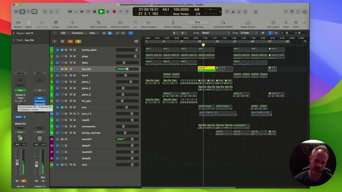
Task: Open the Mixer faders icon
Action: tap(51, 12)
